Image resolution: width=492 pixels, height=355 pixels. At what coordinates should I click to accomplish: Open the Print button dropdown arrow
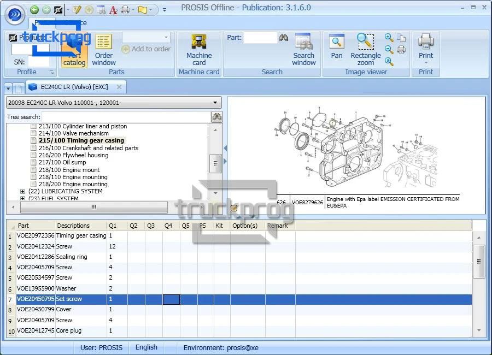tap(426, 63)
